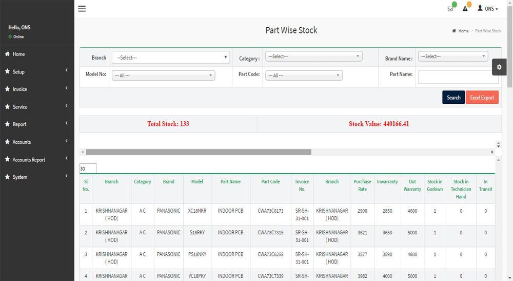This screenshot has height=281, width=513.
Task: Click the Part Name text field
Action: coord(458,77)
